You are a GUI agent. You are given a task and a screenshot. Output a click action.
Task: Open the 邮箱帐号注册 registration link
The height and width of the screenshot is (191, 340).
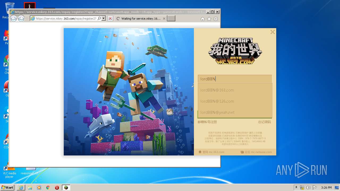[x=207, y=122]
